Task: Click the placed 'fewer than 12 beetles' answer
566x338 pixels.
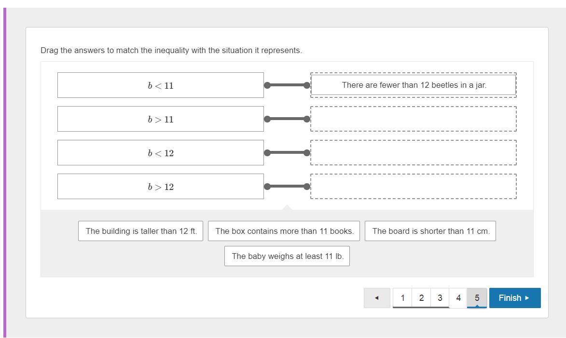Action: point(414,85)
